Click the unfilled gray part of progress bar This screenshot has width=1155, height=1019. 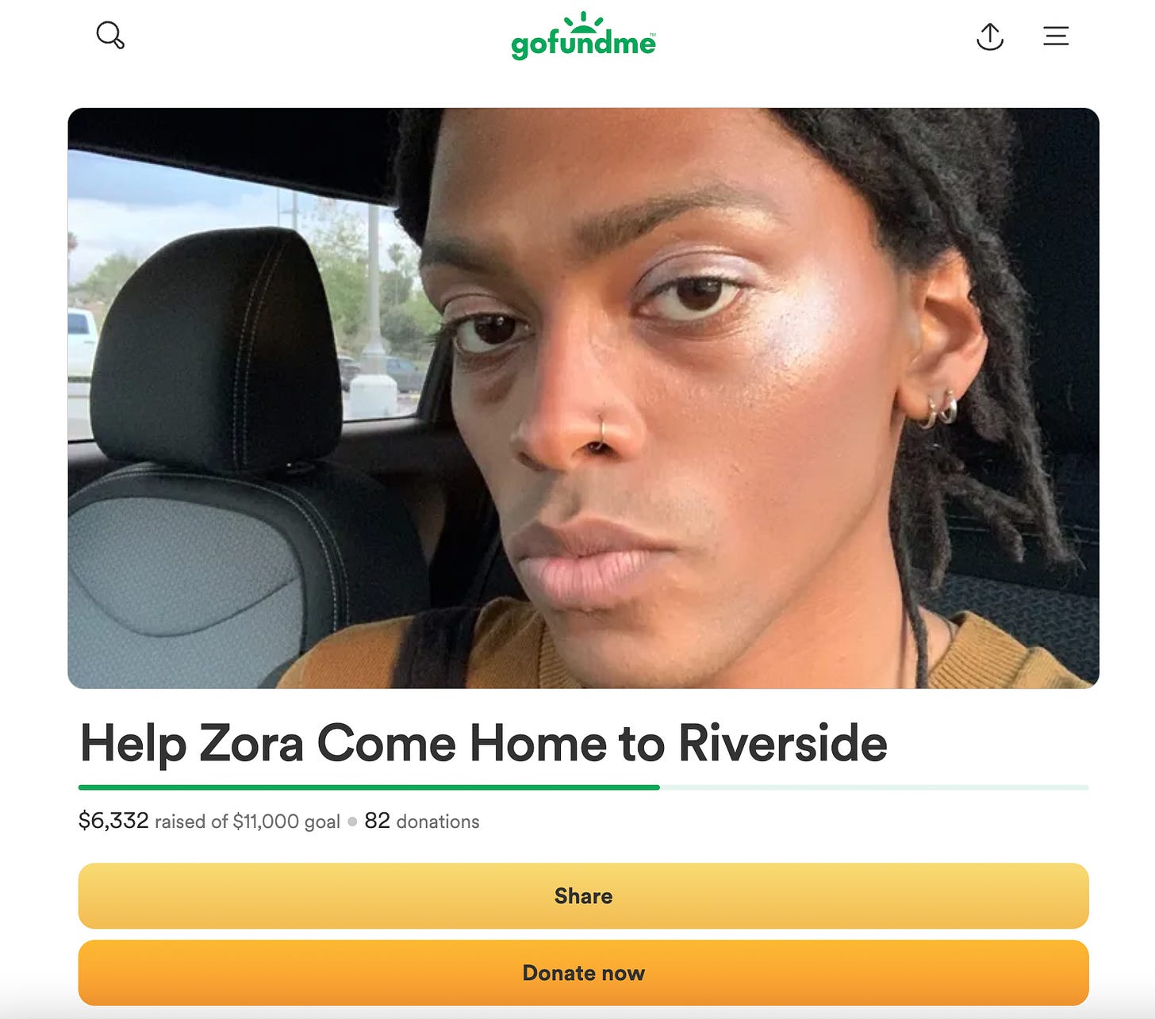874,787
